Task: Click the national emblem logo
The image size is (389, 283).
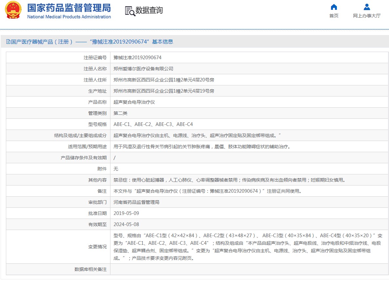Action: (x=13, y=10)
